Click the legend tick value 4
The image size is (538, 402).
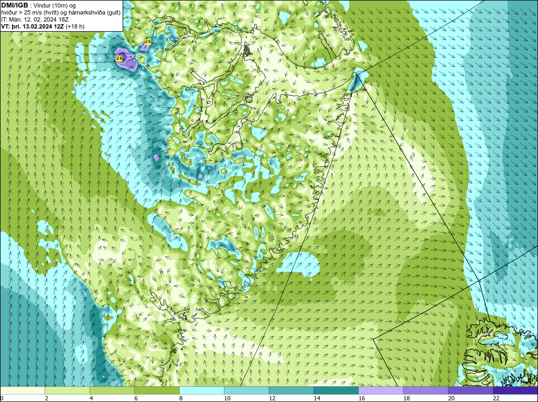(91, 398)
